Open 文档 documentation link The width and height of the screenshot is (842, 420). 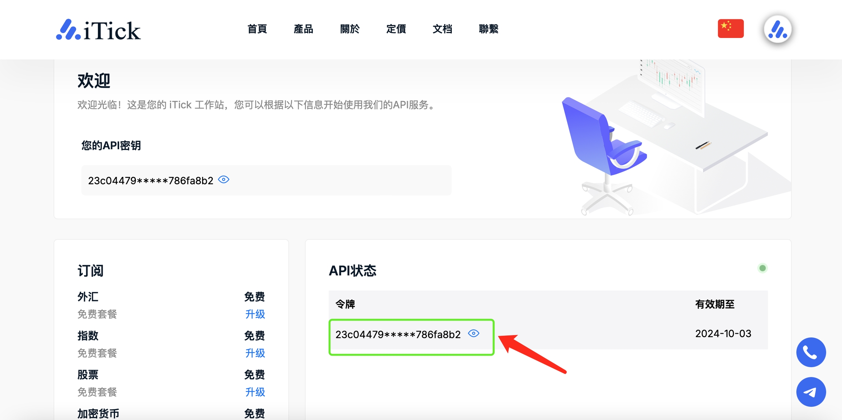442,29
